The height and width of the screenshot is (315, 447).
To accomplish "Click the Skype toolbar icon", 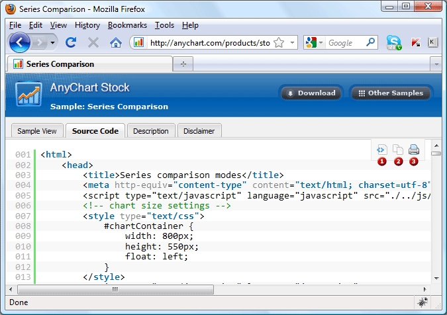I will click(394, 42).
